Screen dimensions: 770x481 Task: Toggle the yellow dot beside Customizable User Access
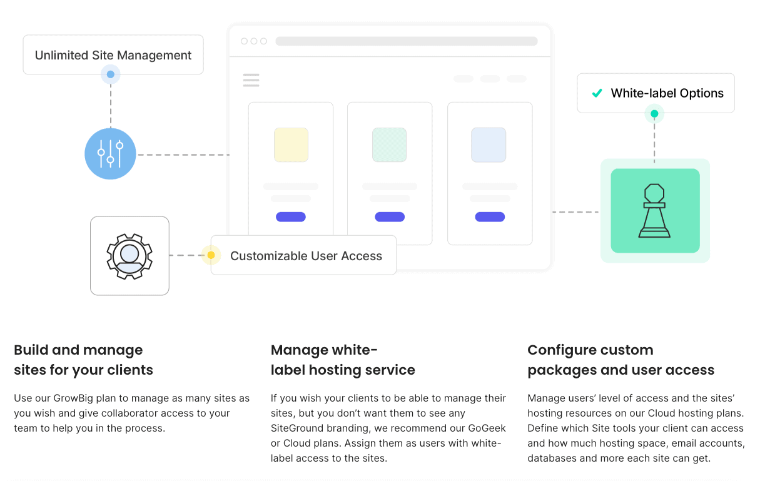211,255
